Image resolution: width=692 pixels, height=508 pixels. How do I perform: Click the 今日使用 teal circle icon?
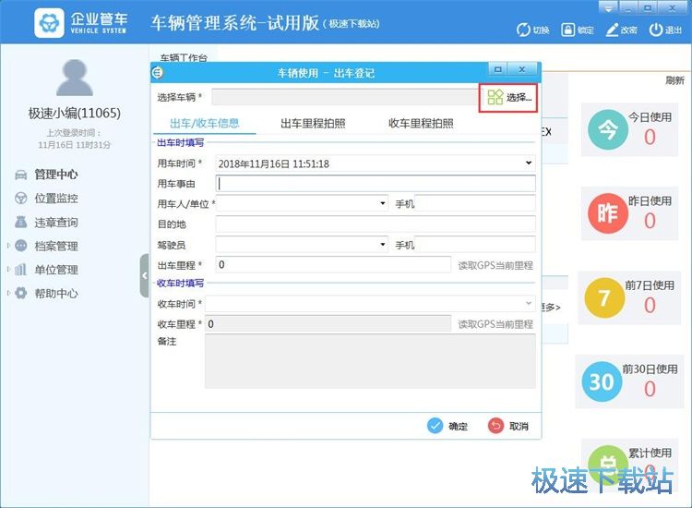608,130
